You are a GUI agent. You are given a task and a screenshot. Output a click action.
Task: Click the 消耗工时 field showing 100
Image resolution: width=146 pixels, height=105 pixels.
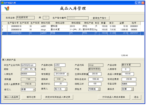(x=95, y=84)
